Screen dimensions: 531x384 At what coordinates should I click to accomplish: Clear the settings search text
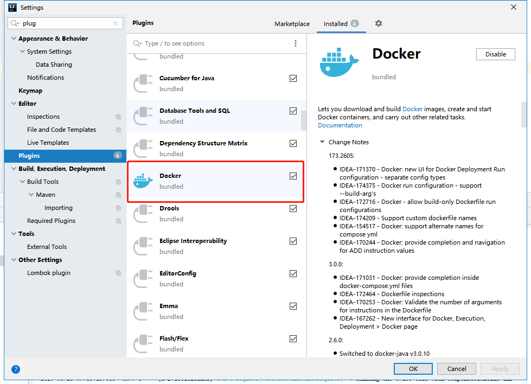click(x=116, y=23)
